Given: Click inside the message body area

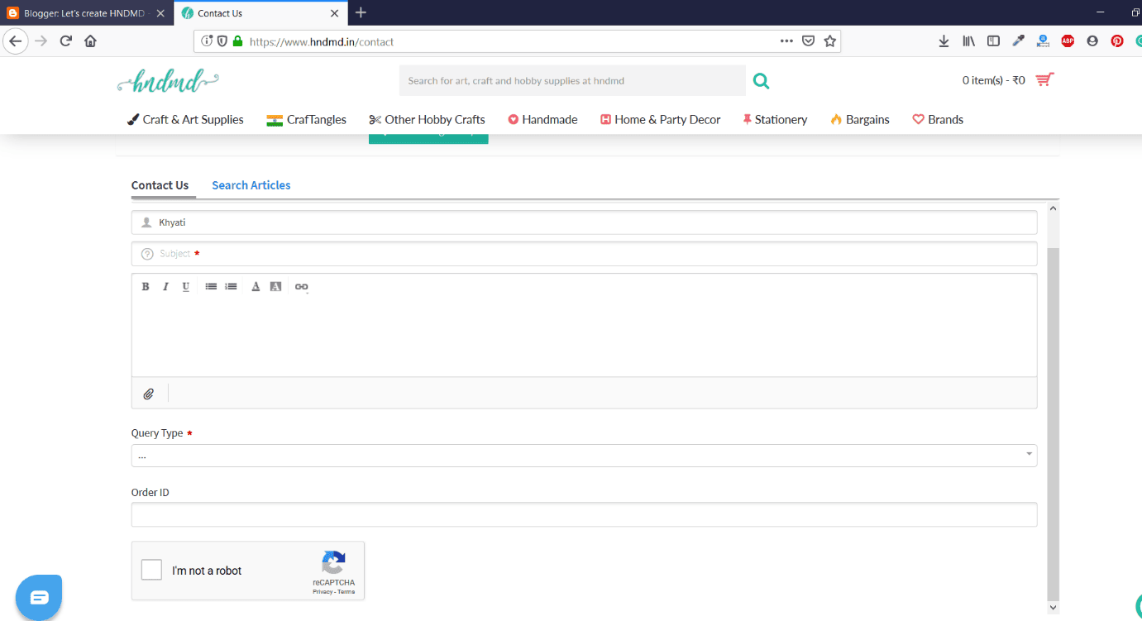Looking at the screenshot, I should [x=584, y=337].
